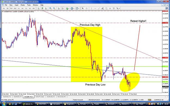Select the Horizontal Line drawing tool
This screenshot has width=170, height=106.
click(95, 8)
